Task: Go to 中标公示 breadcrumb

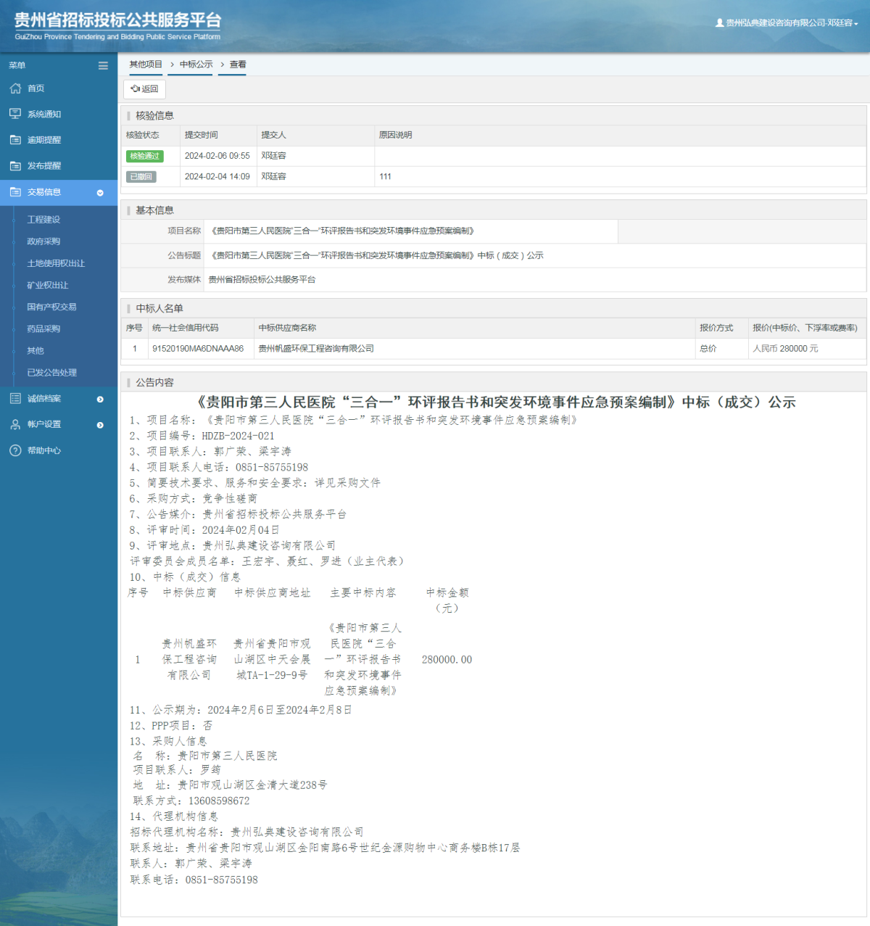Action: (196, 65)
